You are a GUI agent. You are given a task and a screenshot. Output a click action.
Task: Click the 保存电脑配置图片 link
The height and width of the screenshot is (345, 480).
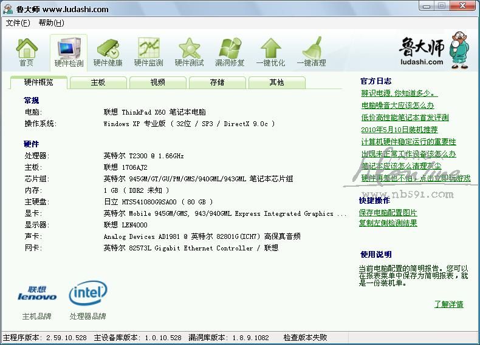388,213
